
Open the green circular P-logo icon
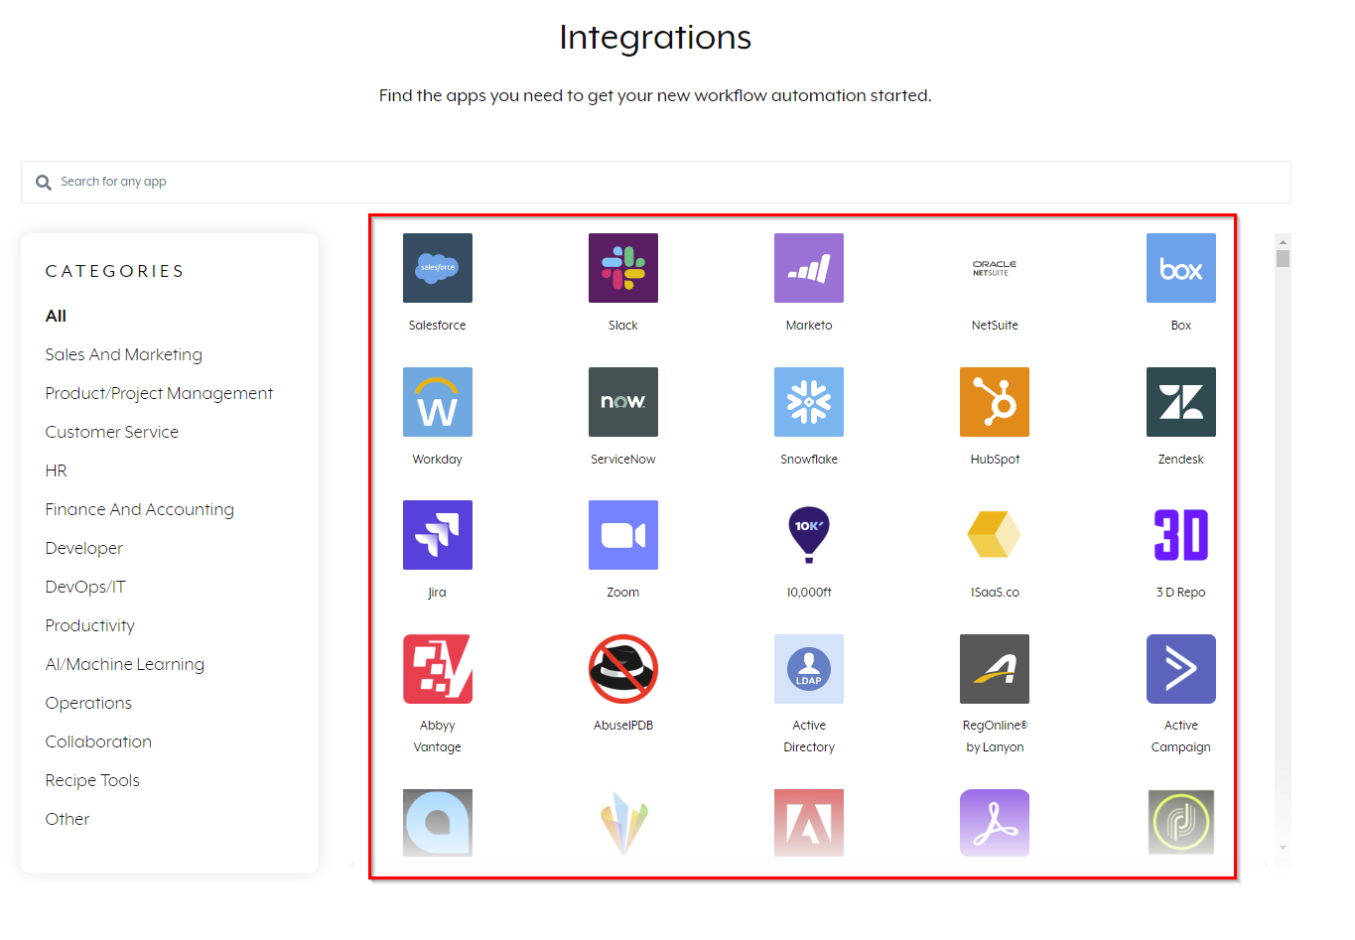coord(1180,823)
